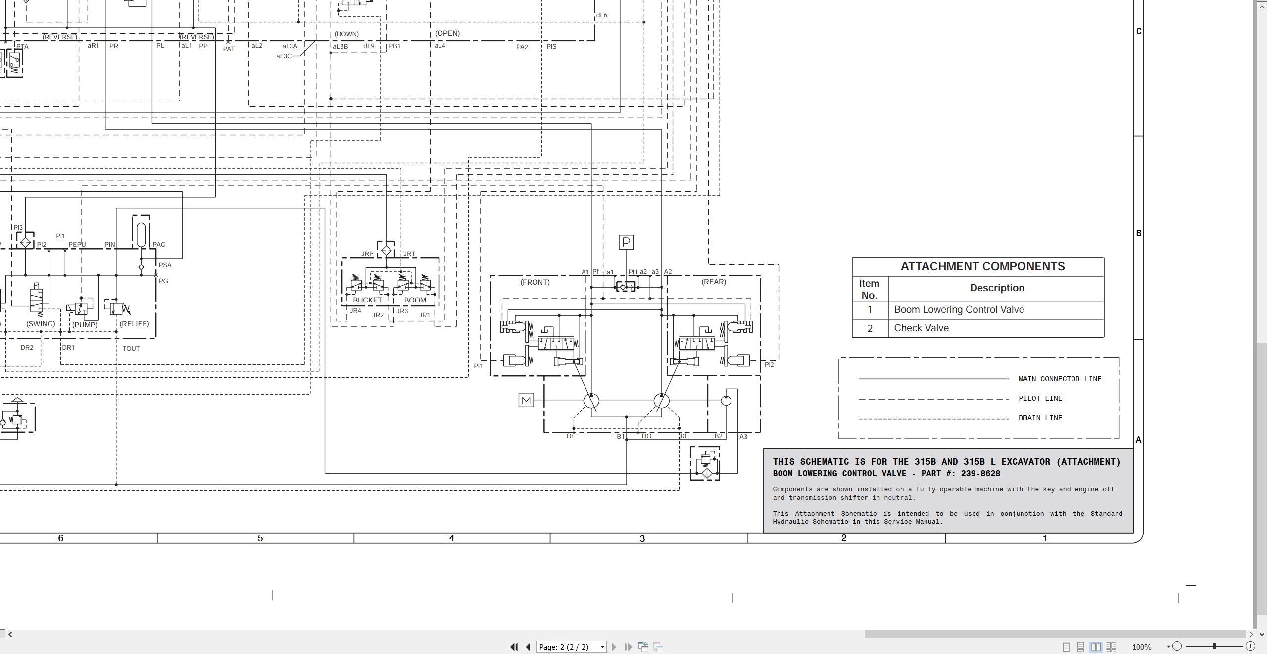Go to the previous page
The image size is (1267, 654).
(528, 647)
